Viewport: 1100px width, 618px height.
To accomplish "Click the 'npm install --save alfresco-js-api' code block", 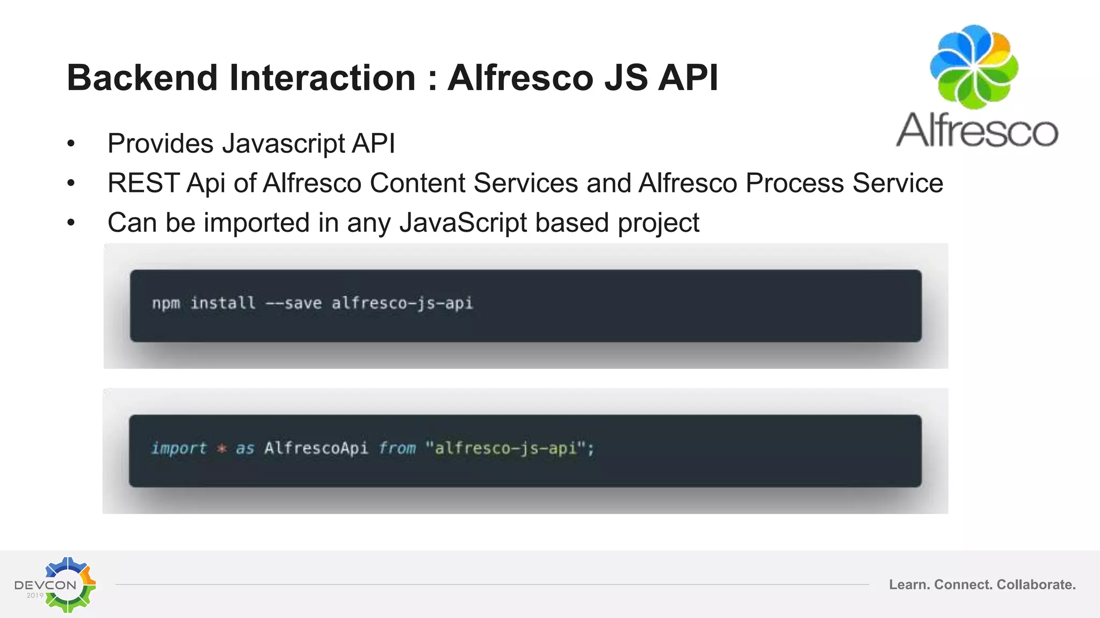I will pos(526,306).
